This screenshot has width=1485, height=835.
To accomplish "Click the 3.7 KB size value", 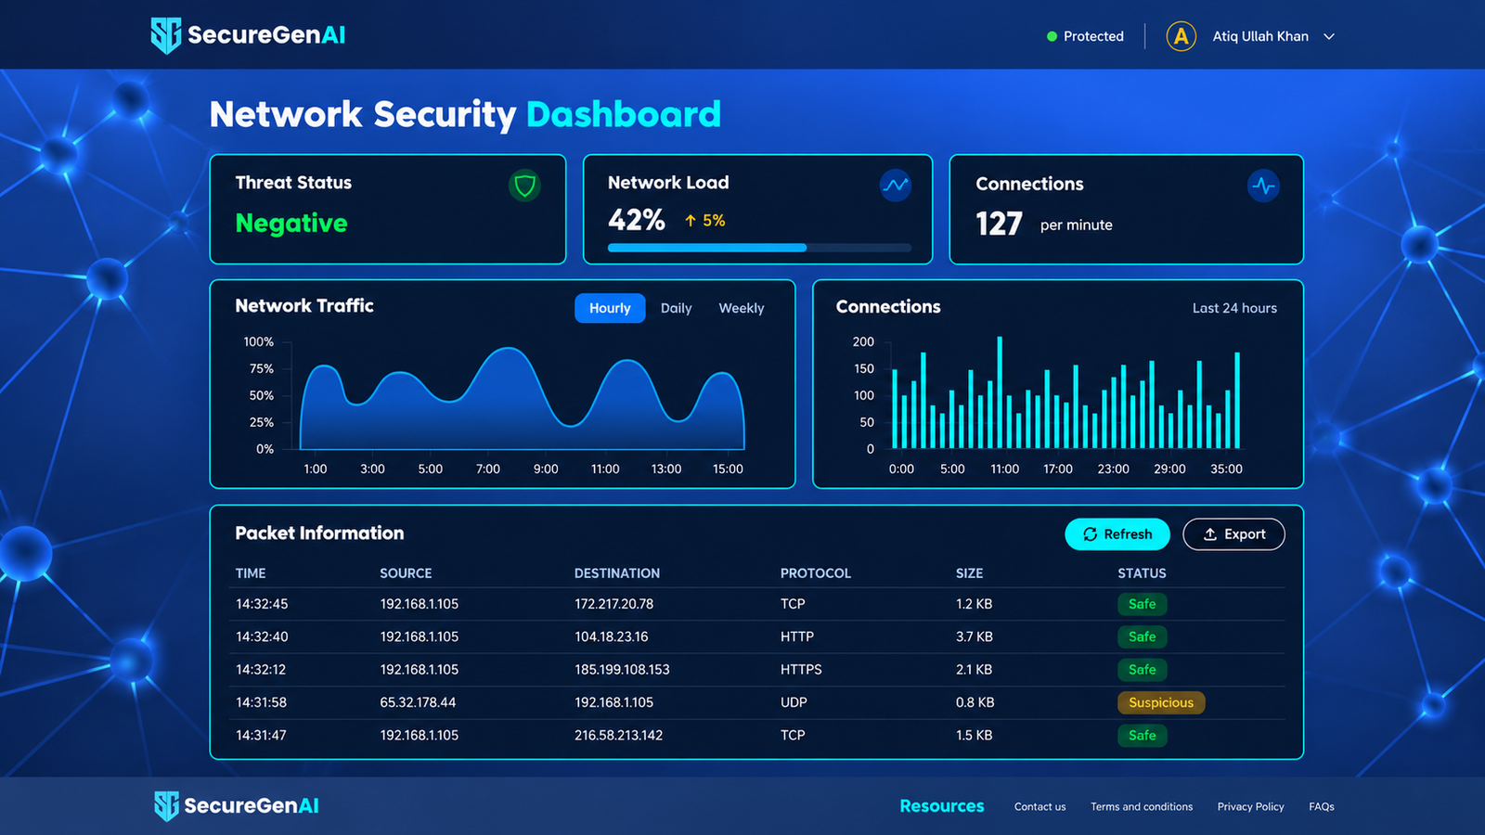I will coord(975,636).
